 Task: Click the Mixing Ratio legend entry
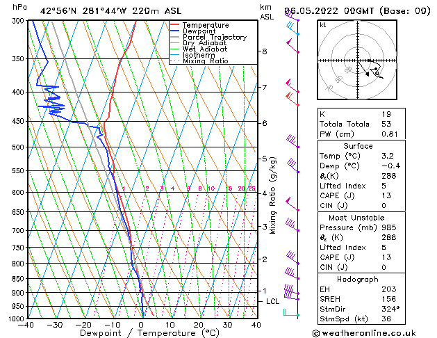click(x=206, y=61)
